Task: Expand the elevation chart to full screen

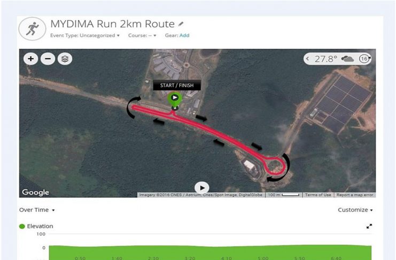Action: pos(369,226)
